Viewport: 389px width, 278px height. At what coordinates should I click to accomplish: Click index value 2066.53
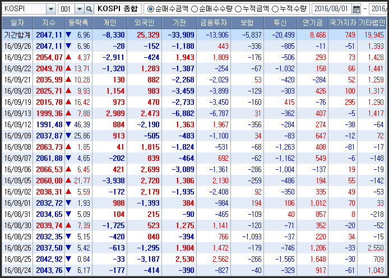click(x=49, y=170)
